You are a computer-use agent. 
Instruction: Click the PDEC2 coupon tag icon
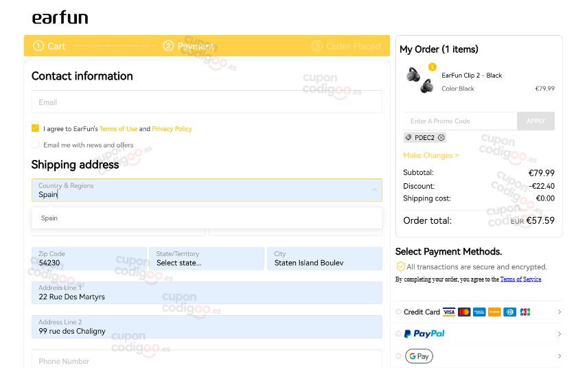pos(408,137)
